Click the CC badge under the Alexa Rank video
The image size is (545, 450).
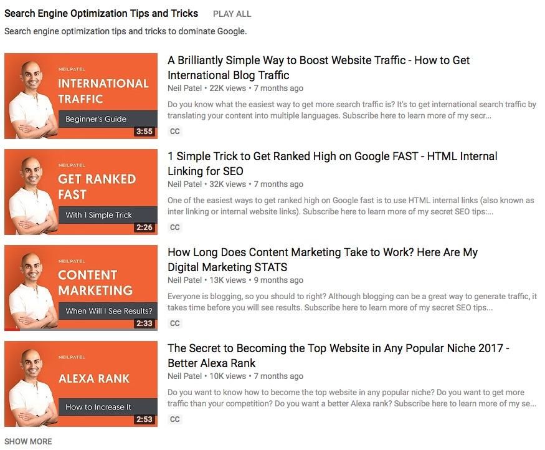175,419
